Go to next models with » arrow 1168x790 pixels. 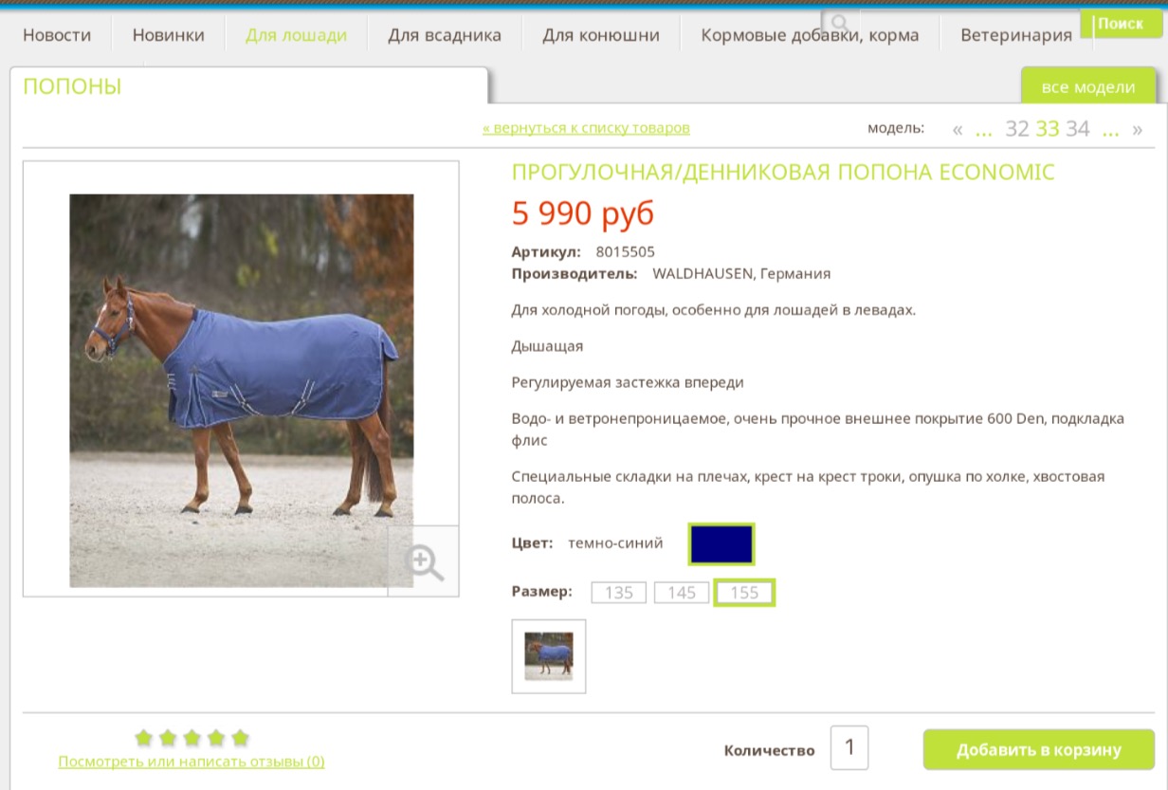tap(1138, 130)
